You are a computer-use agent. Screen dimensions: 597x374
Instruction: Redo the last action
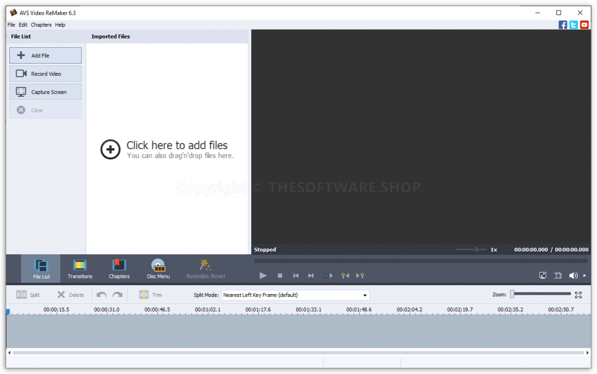pyautogui.click(x=118, y=295)
